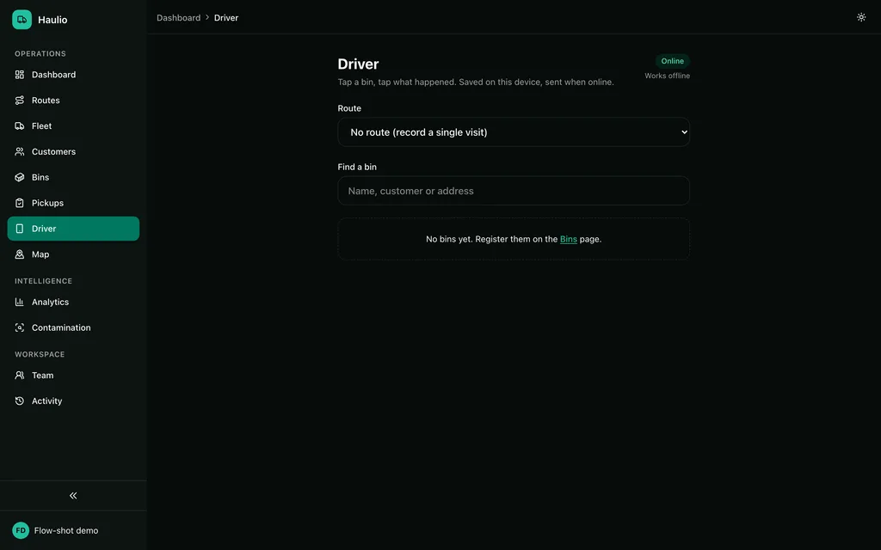Click the Fleet truck icon
The image size is (881, 550).
(x=20, y=126)
